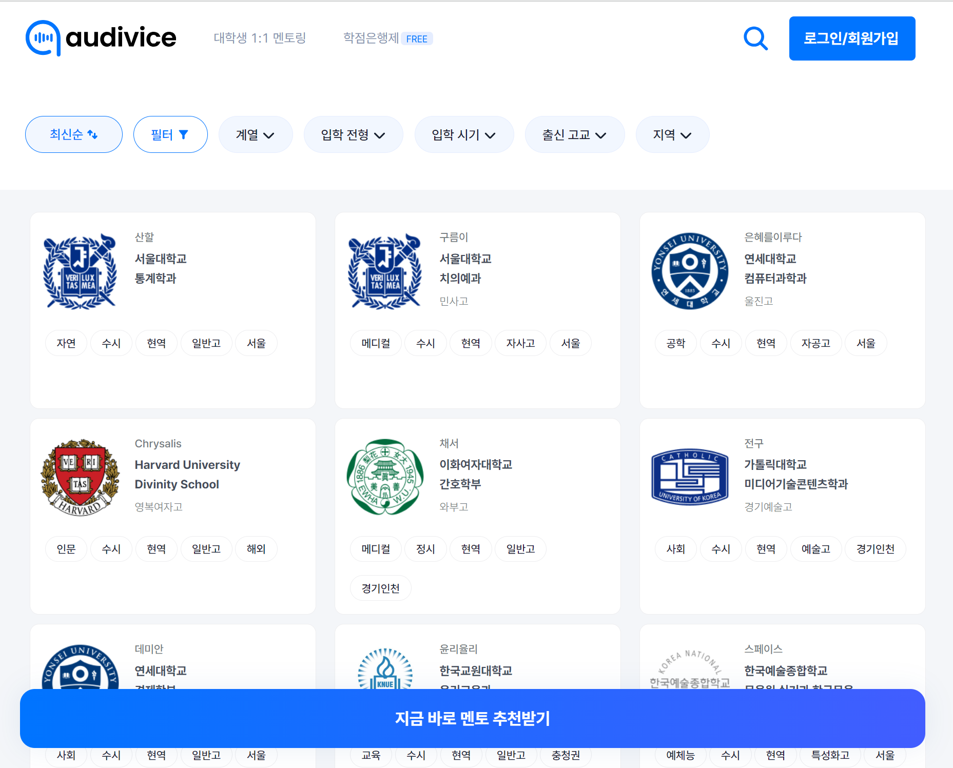Click the 정시 tag on 채서's card
Screen dimensions: 953x768
tap(425, 549)
